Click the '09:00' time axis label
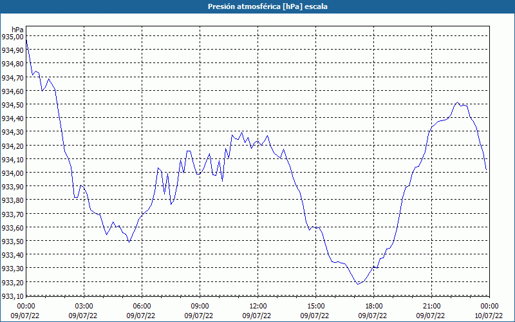 [x=200, y=307]
